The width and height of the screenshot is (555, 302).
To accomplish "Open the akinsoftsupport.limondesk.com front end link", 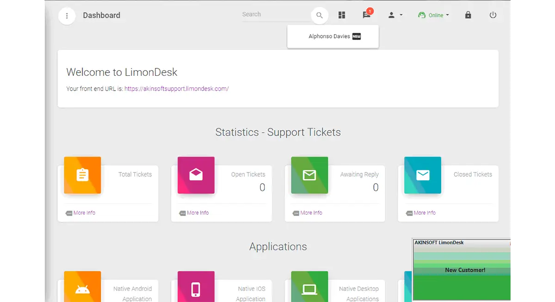I will coord(177,89).
